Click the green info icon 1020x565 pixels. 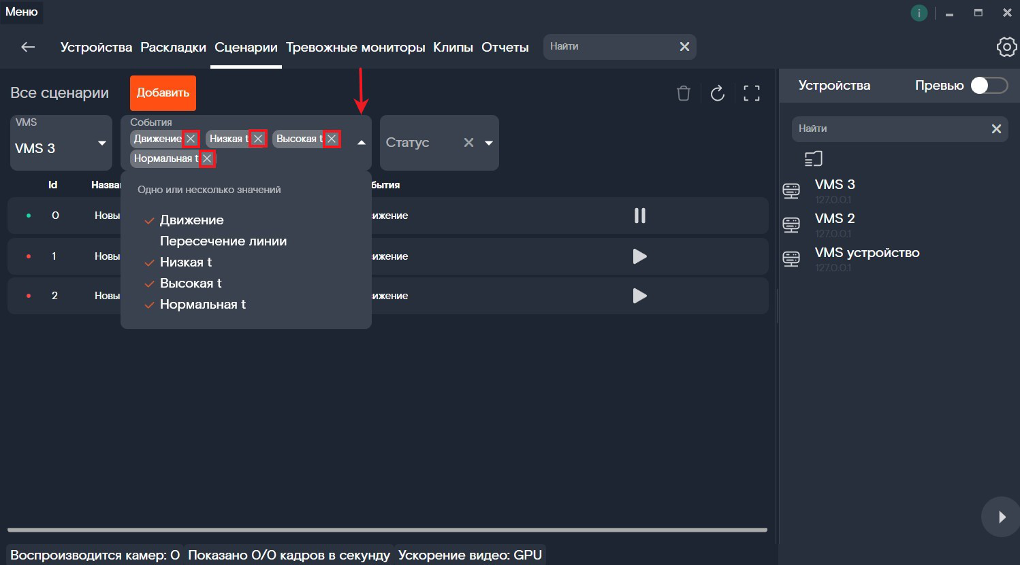click(x=919, y=13)
